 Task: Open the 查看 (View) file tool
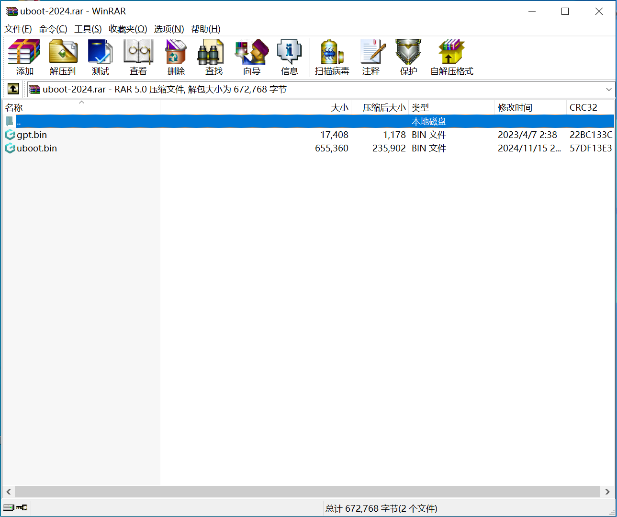click(x=138, y=57)
